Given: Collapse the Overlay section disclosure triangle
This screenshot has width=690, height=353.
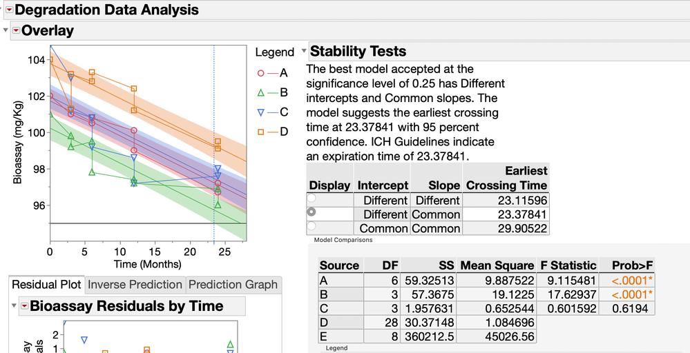Looking at the screenshot, I should click(x=6, y=31).
